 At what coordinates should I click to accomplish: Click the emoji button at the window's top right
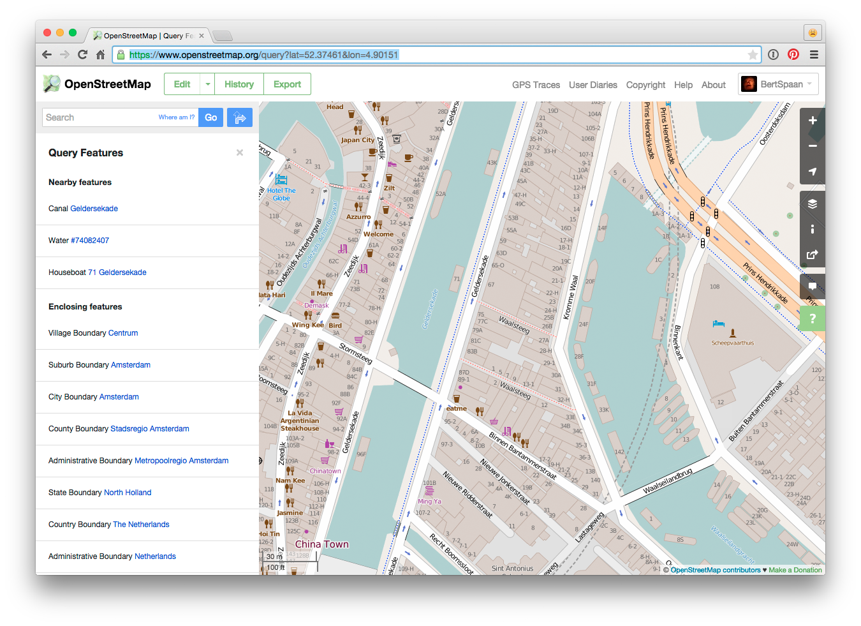[x=813, y=33]
